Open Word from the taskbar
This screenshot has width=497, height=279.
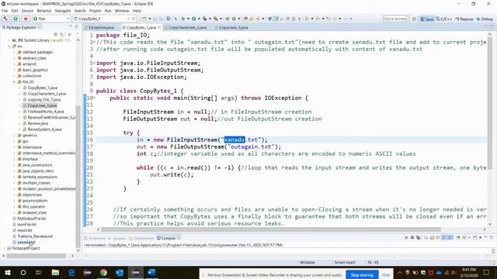[x=151, y=272]
